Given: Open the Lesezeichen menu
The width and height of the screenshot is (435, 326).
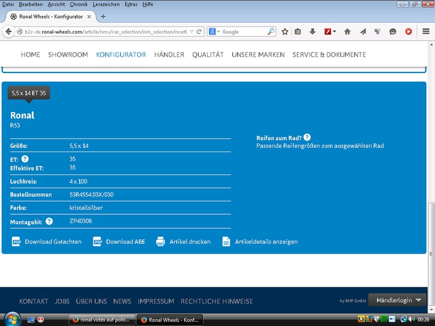Looking at the screenshot, I should 106,4.
